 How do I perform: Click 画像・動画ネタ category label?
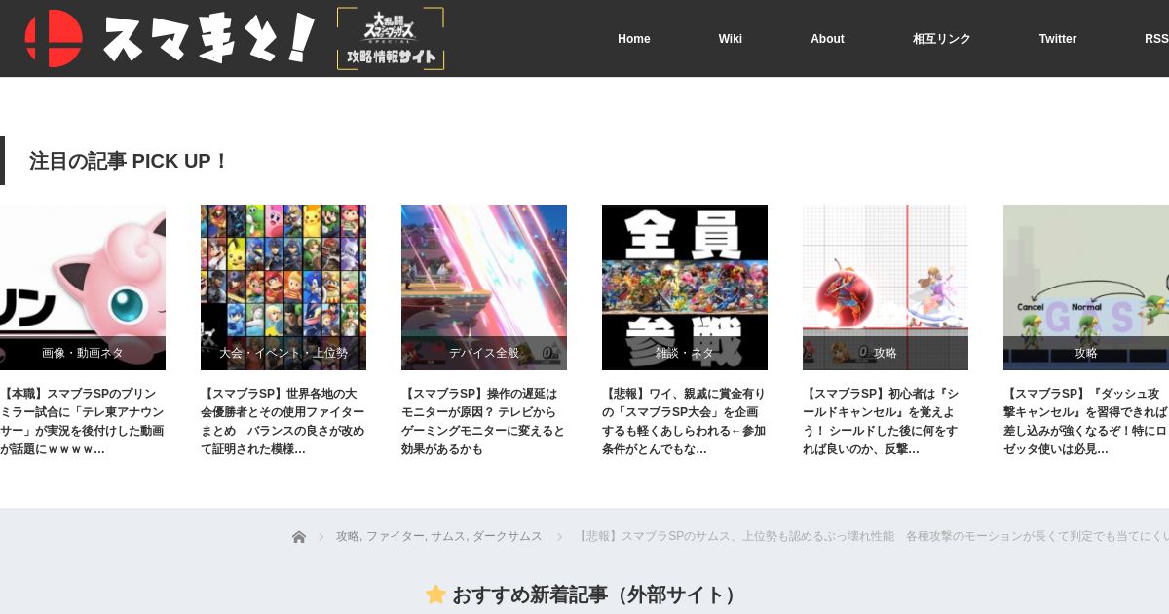(83, 353)
